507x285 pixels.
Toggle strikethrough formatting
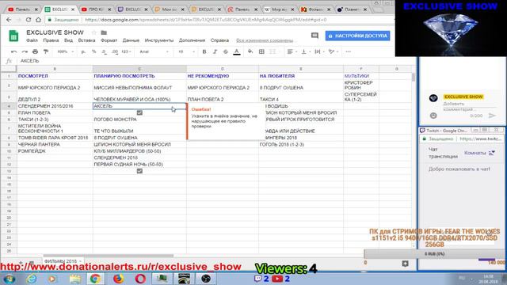225,51
